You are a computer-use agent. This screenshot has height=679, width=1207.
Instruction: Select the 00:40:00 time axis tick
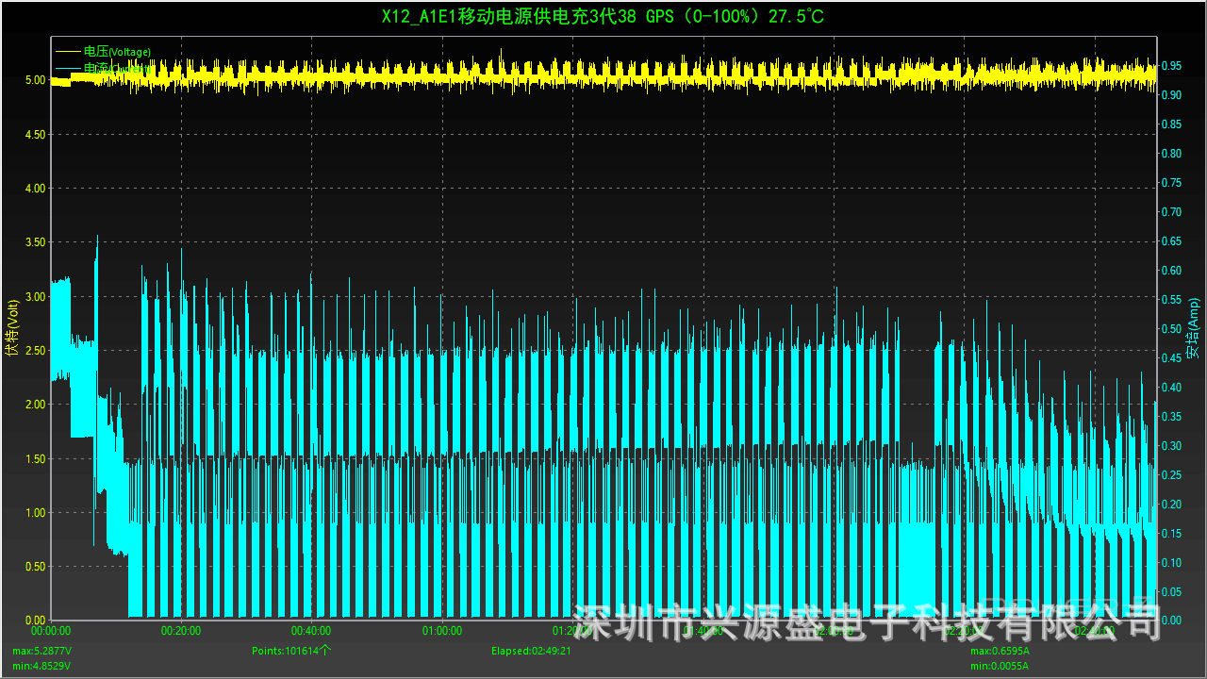click(311, 631)
